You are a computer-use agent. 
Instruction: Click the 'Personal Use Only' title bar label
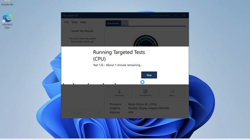[159, 16]
